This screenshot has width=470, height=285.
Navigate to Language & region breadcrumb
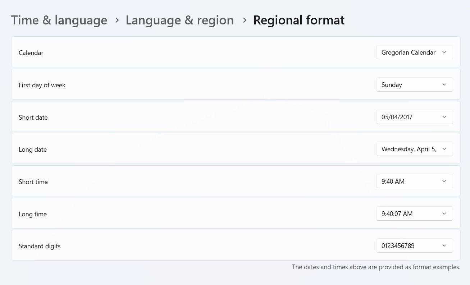[179, 20]
